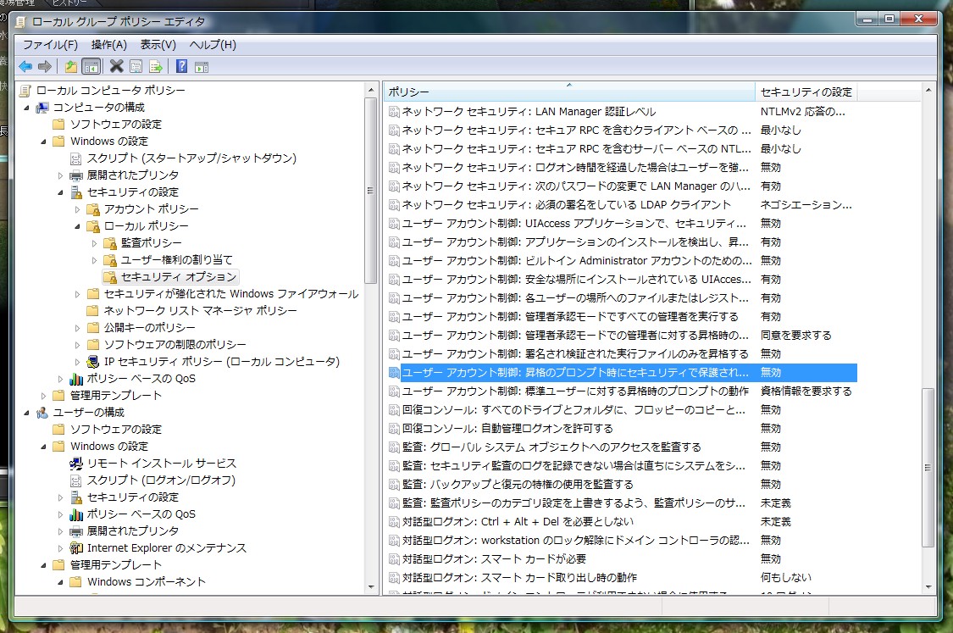Image resolution: width=953 pixels, height=633 pixels.
Task: Click the Export list toolbar icon
Action: pos(156,66)
